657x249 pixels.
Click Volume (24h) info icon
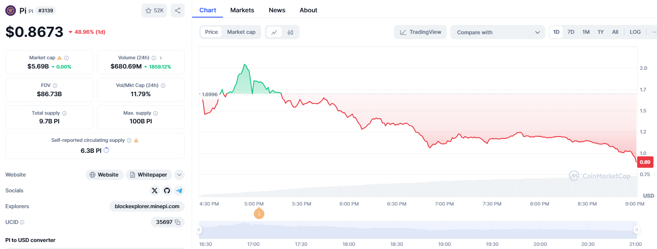(x=154, y=58)
